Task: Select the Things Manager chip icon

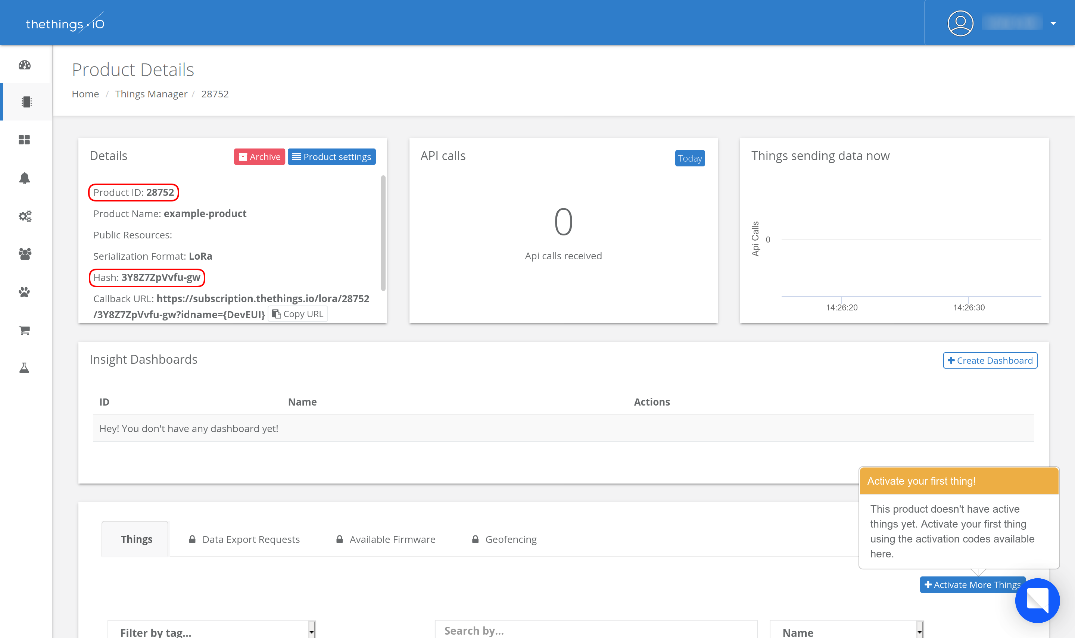Action: click(26, 102)
